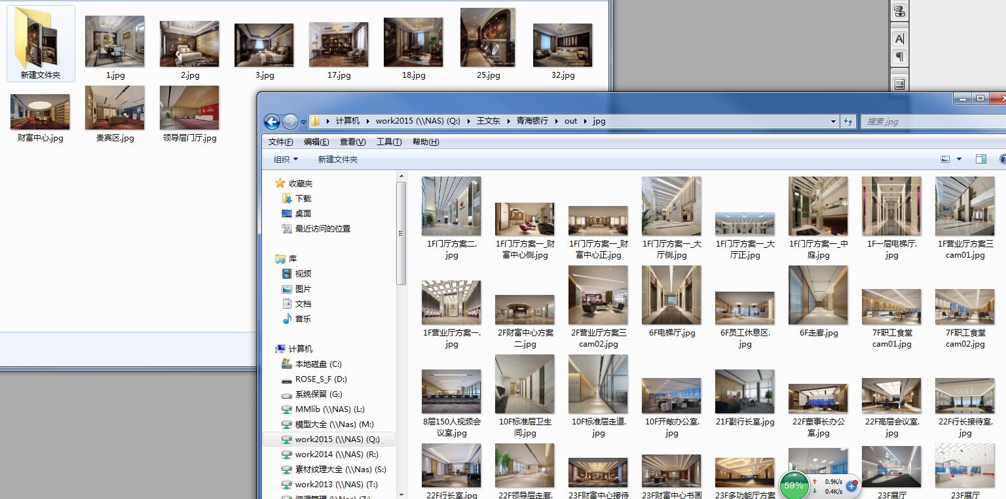Open the 文件(F) menu

pos(280,142)
